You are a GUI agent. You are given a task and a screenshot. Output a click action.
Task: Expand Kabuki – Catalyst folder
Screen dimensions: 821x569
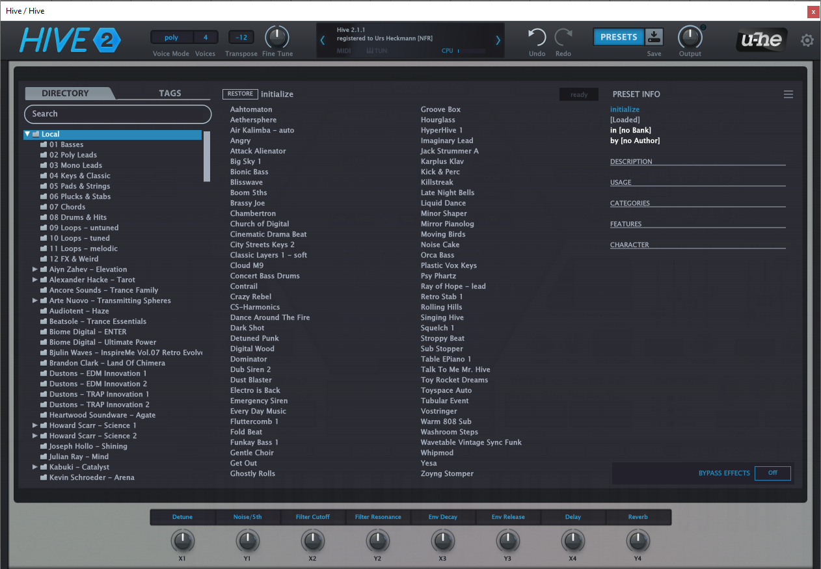pos(35,467)
